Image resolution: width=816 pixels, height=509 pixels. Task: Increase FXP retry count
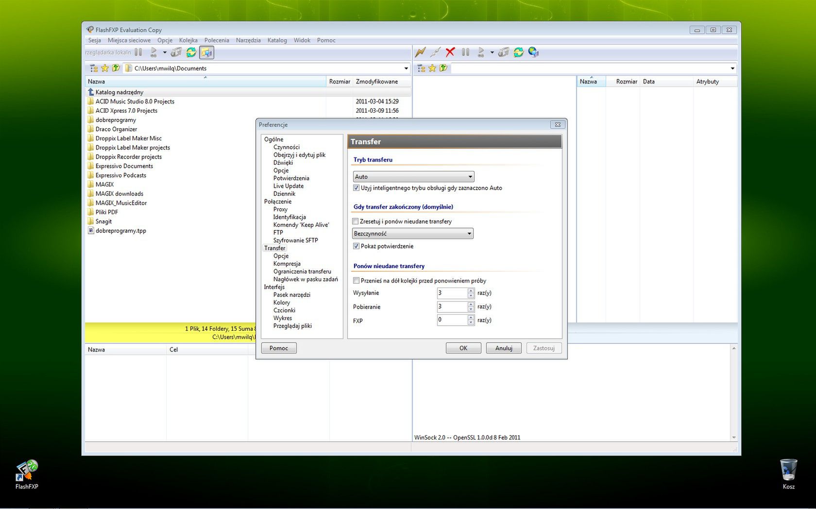471,318
